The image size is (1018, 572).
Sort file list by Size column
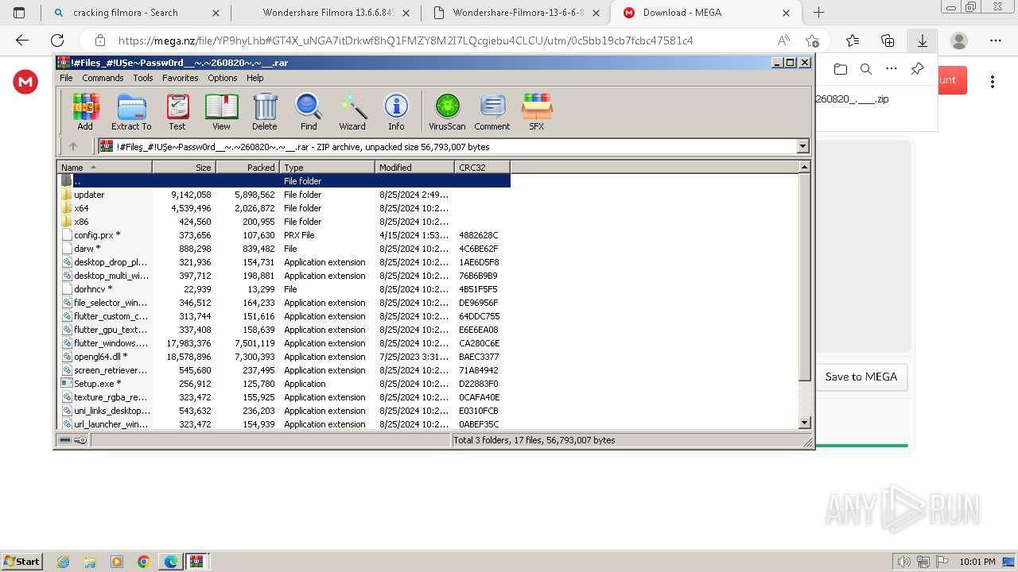coord(184,167)
